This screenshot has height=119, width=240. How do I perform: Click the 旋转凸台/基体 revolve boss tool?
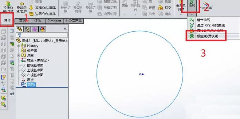point(22,7)
